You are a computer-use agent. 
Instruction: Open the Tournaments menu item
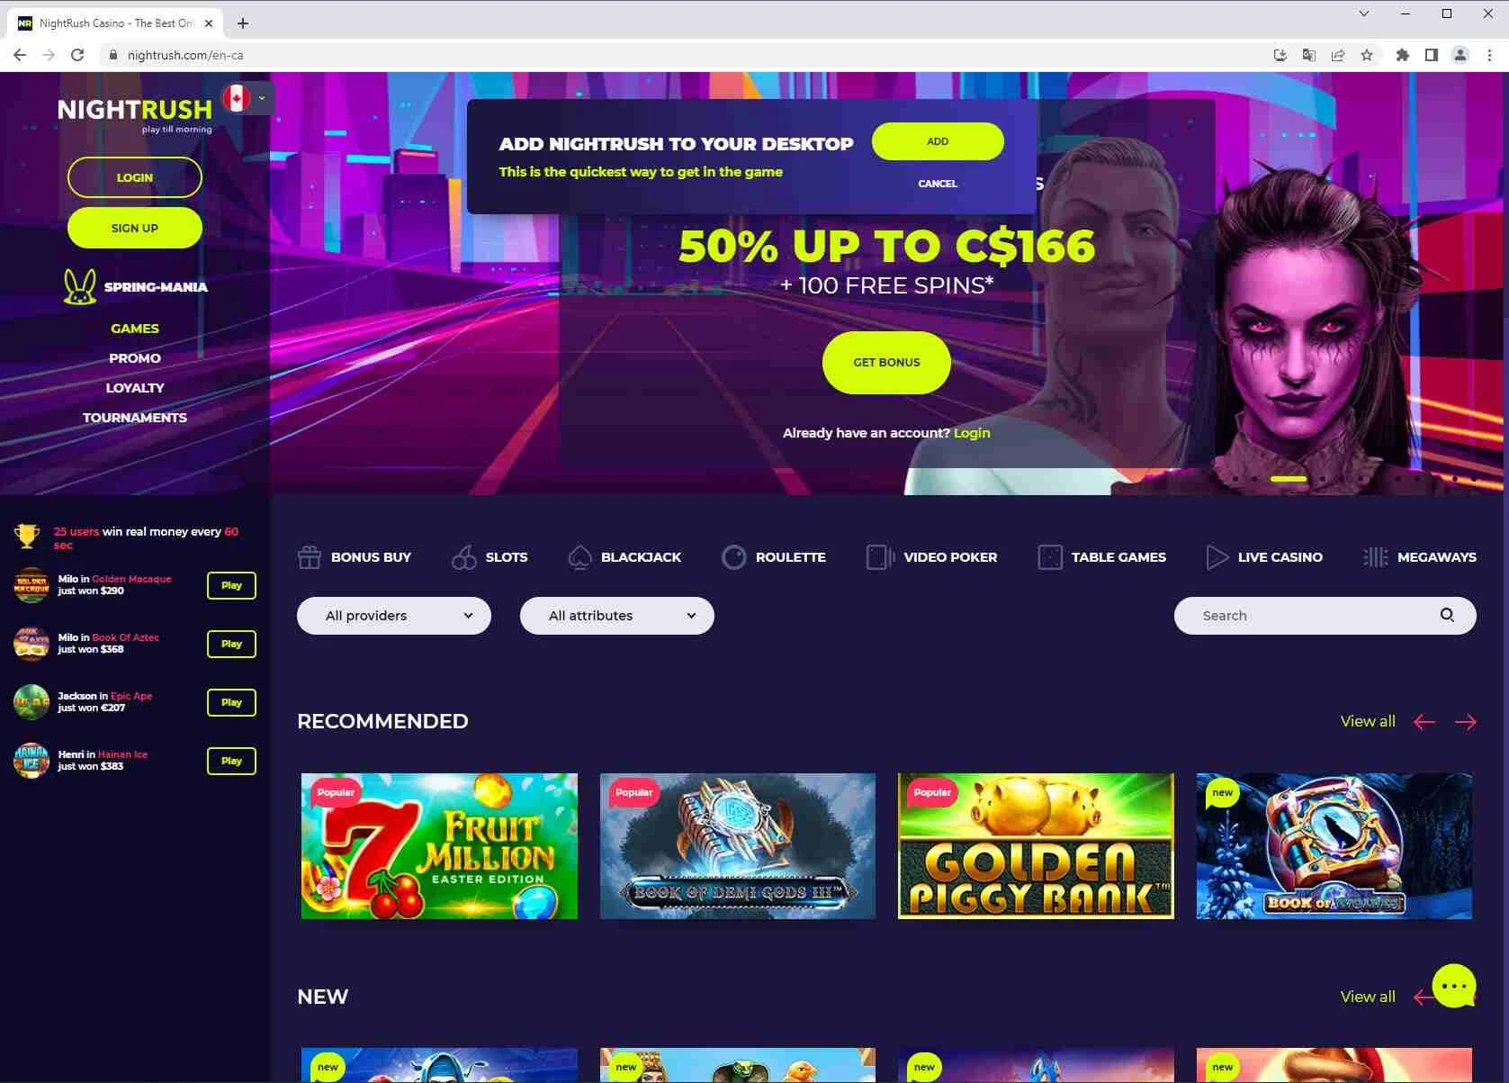135,418
